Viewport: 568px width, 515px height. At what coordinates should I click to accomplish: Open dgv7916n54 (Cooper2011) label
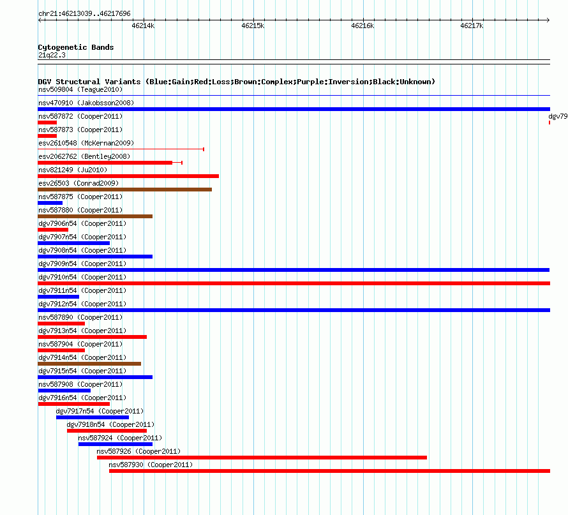pyautogui.click(x=82, y=398)
